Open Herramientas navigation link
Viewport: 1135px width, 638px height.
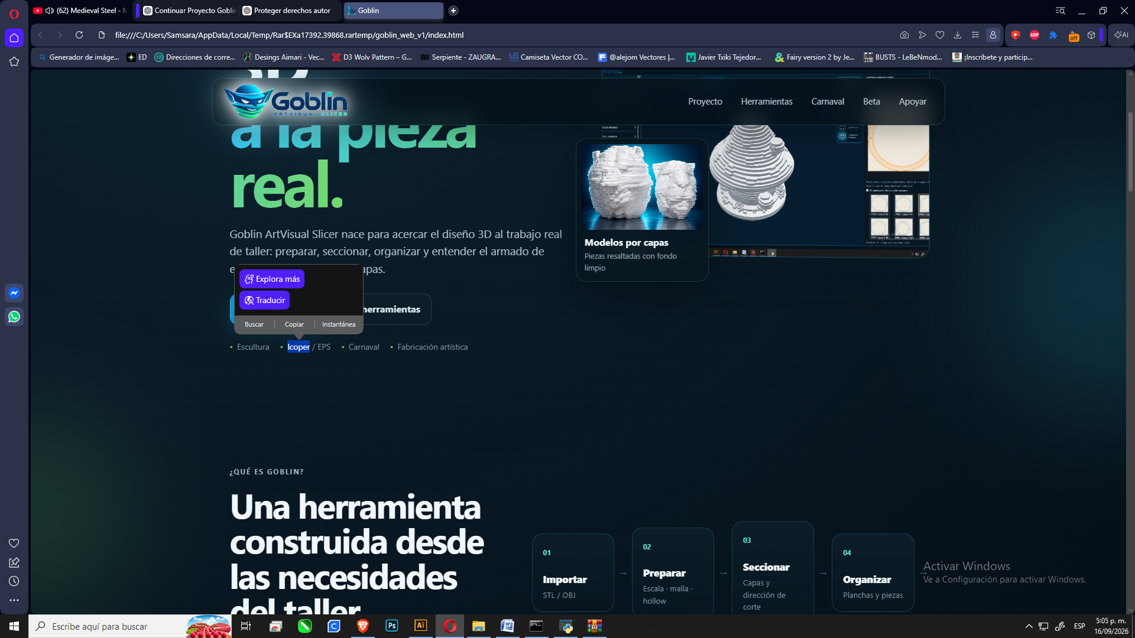767,102
